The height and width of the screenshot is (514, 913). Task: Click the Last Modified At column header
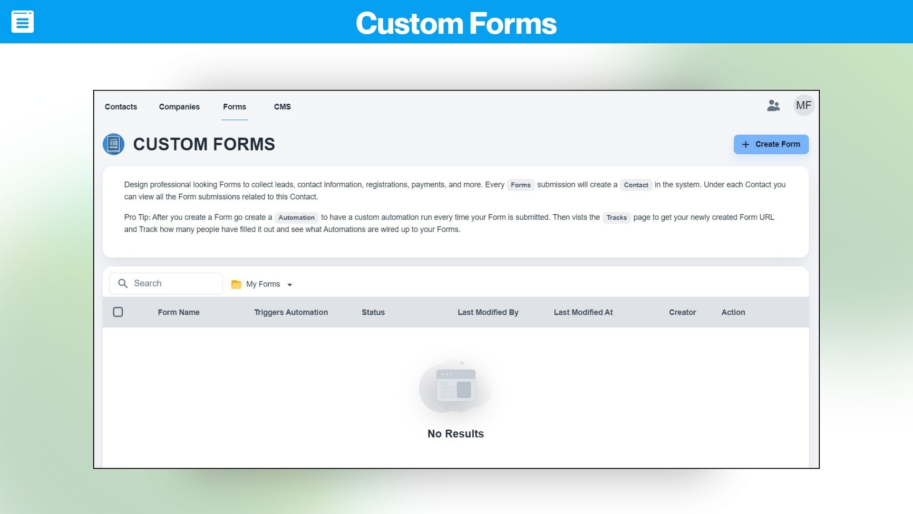[583, 312]
